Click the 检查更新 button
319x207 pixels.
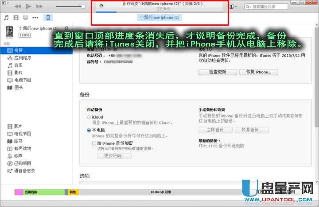pyautogui.click(x=218, y=72)
